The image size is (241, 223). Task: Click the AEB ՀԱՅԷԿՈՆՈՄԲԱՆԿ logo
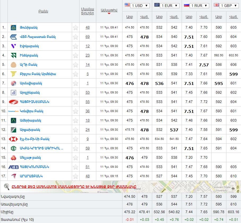coord(13,167)
